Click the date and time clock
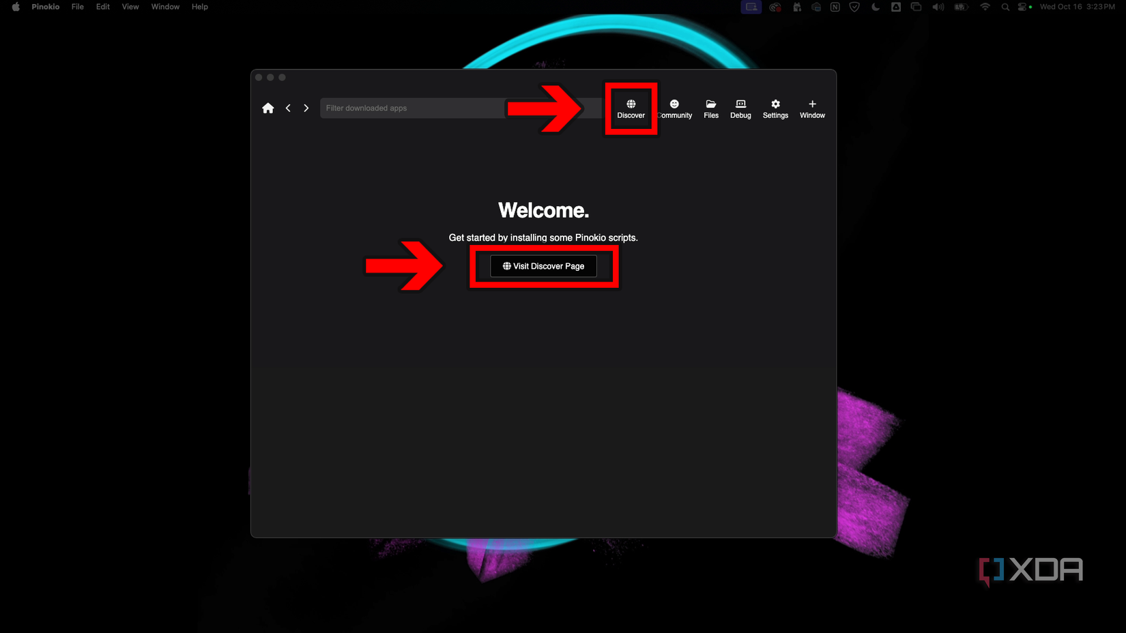Screen dimensions: 1126x633 [1078, 7]
